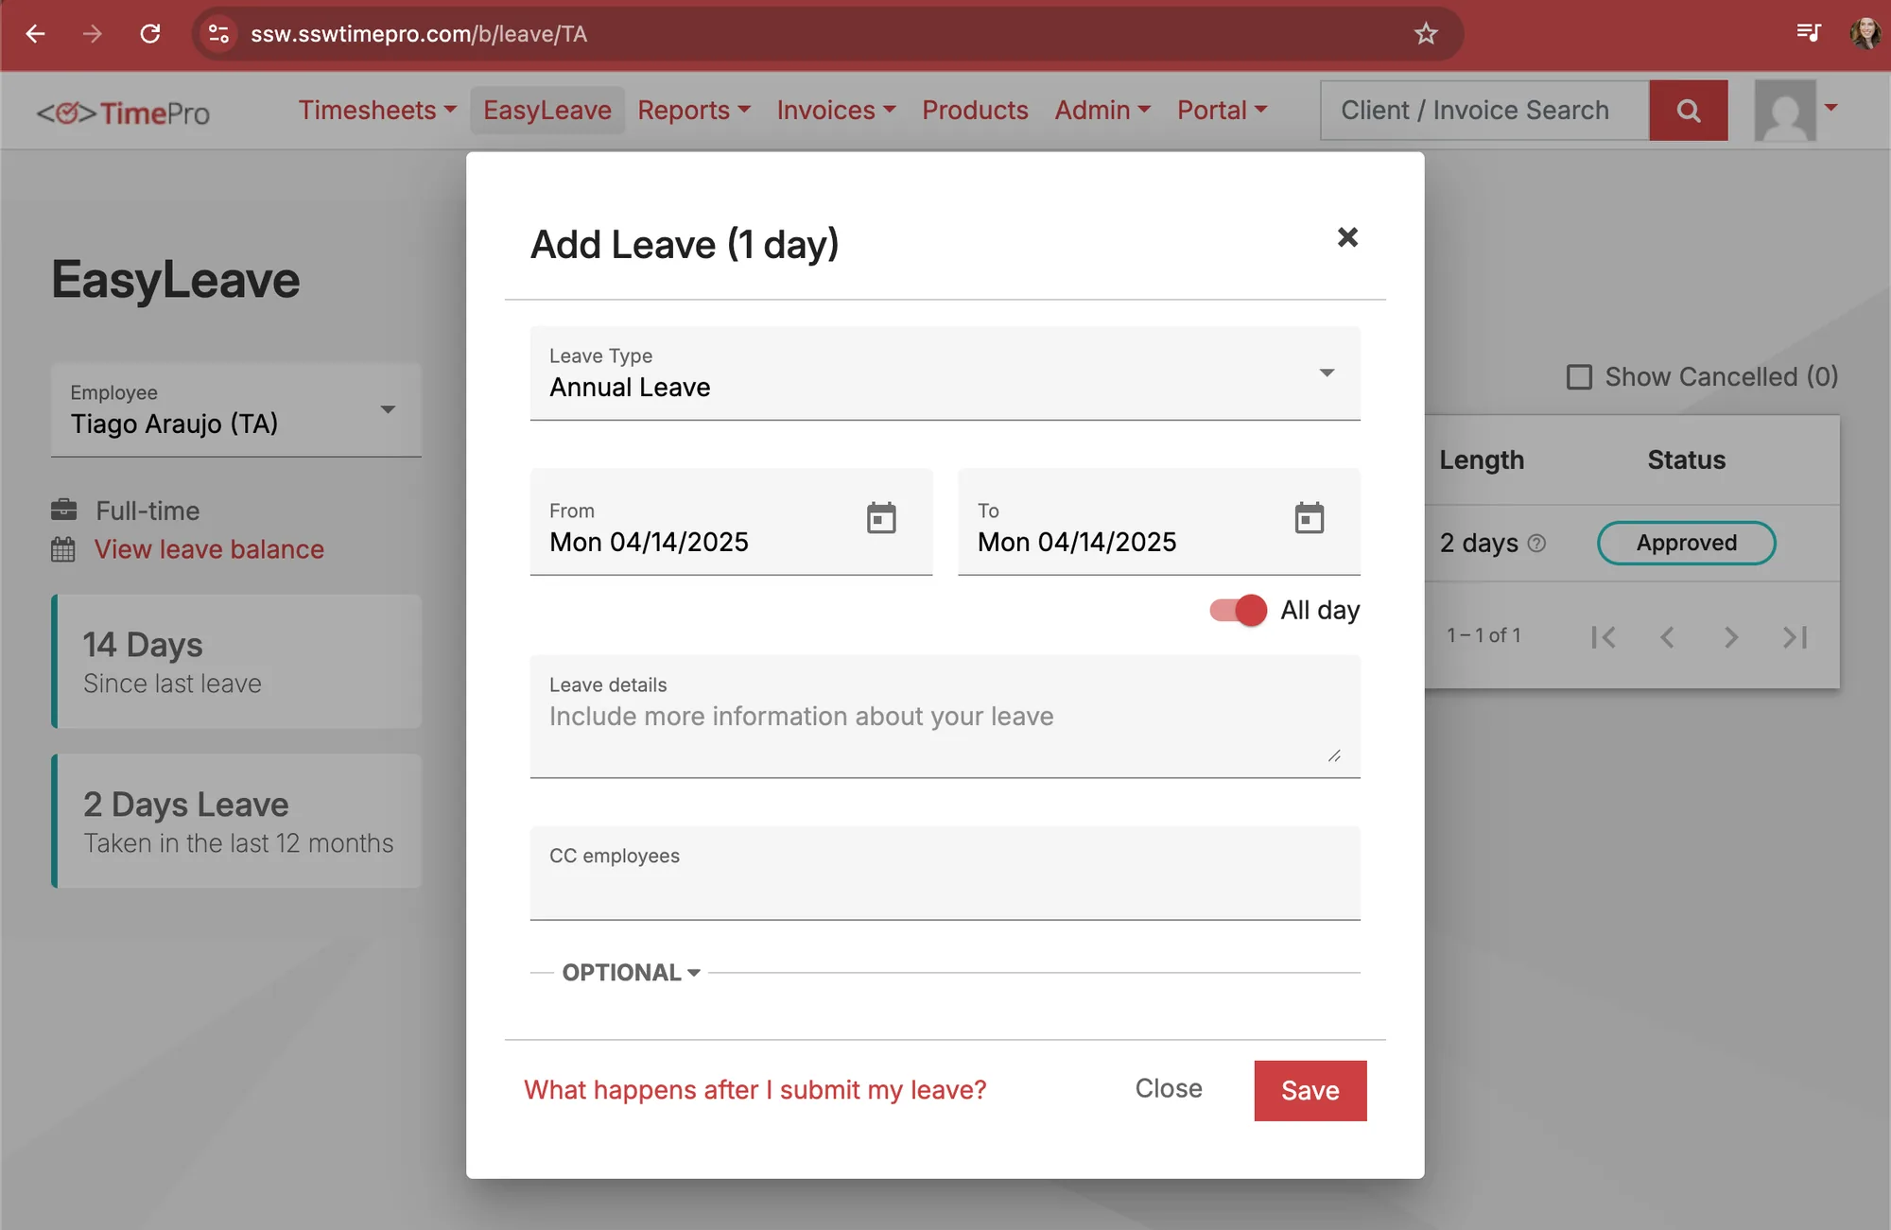This screenshot has height=1230, width=1891.
Task: Open the Chrome profile avatar
Action: click(1865, 33)
